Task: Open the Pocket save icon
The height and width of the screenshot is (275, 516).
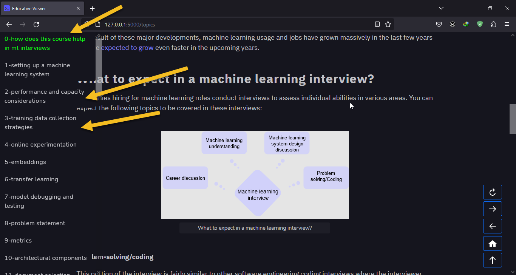Action: [439, 25]
